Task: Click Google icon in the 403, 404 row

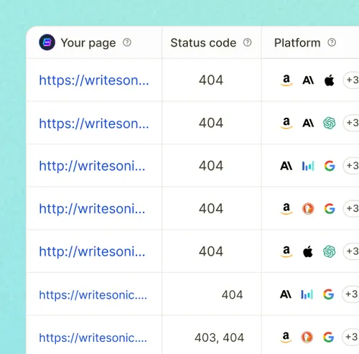Action: coord(328,337)
